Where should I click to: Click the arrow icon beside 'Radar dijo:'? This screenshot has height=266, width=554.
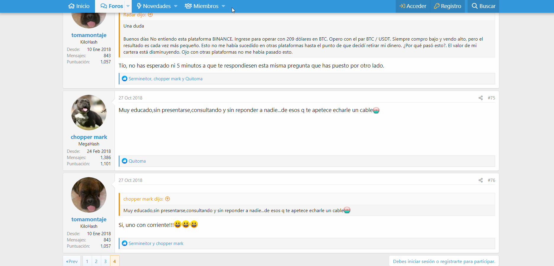[150, 15]
